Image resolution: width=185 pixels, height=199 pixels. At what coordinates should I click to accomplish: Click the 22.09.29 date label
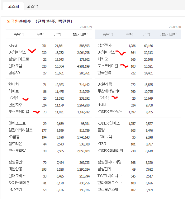coord(86,27)
